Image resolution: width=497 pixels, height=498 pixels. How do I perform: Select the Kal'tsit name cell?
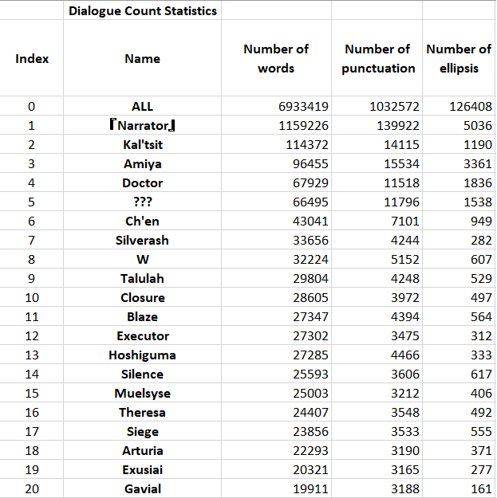pos(142,144)
